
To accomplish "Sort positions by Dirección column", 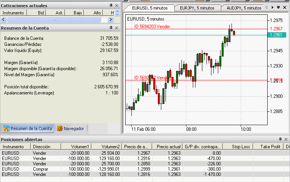I will (46, 147).
